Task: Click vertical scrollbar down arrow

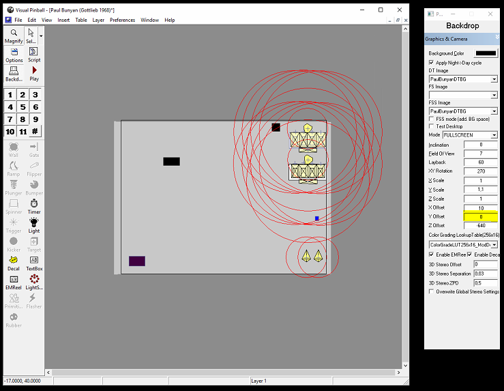Action: point(405,365)
